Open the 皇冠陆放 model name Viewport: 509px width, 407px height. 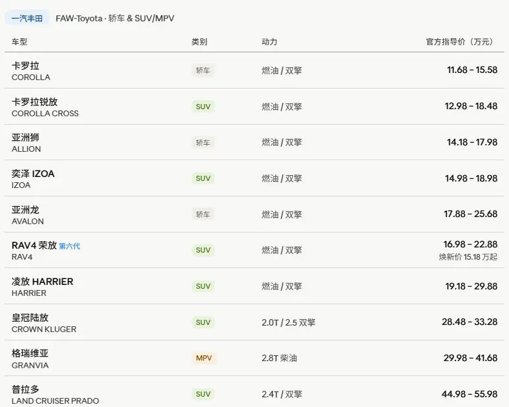30,317
